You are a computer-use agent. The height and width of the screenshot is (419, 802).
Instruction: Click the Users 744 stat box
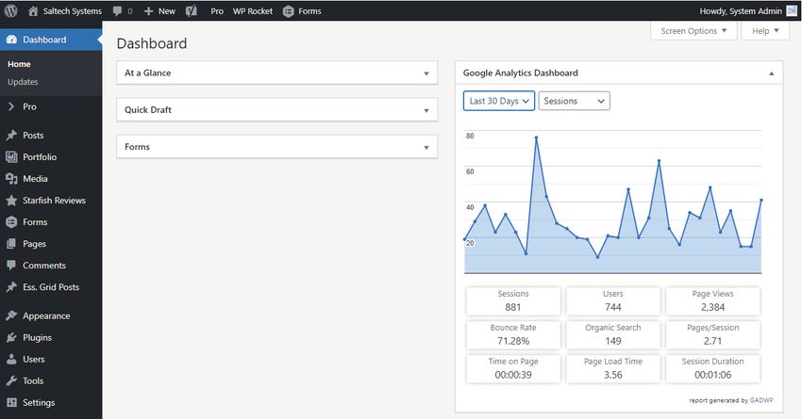coord(612,300)
